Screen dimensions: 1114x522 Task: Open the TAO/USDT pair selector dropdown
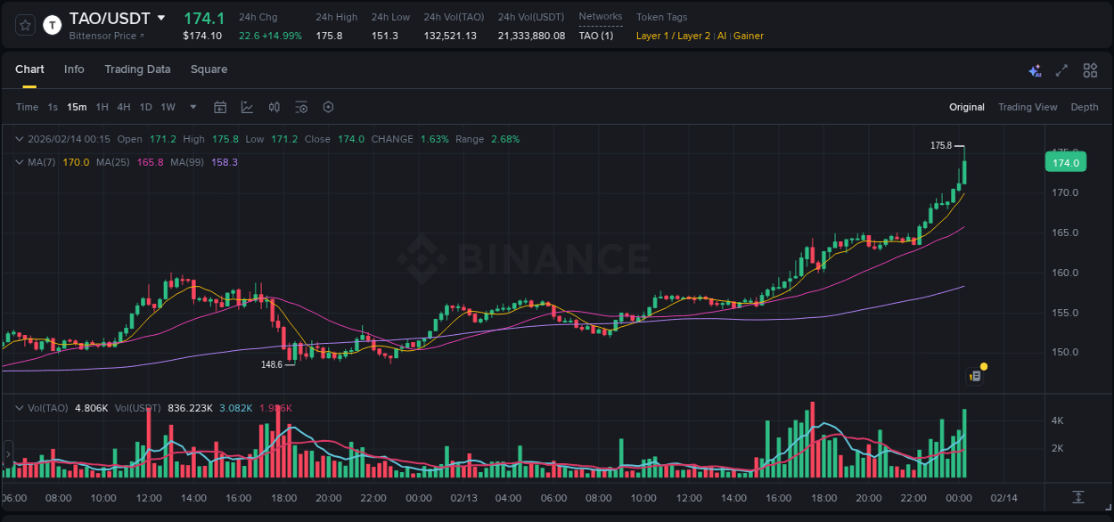(x=160, y=17)
